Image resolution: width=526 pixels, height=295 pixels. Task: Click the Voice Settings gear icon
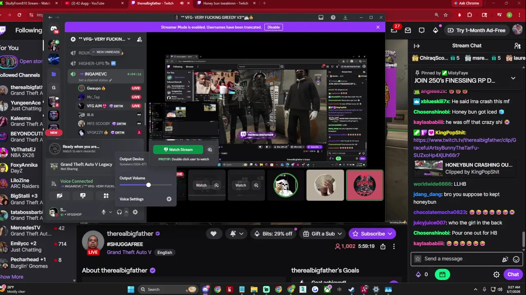169,199
